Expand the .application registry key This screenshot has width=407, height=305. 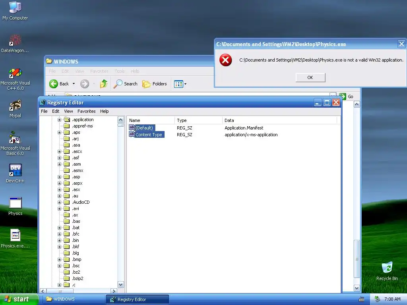(x=60, y=120)
